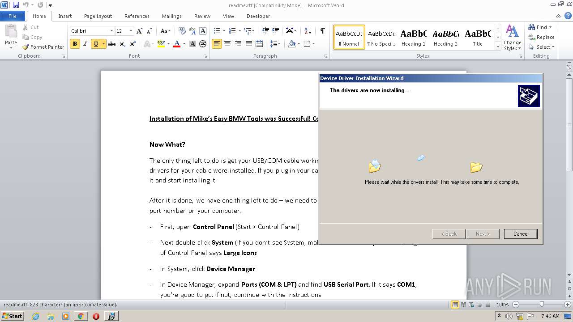Click Cancel in Driver Installation Wizard

tap(521, 234)
